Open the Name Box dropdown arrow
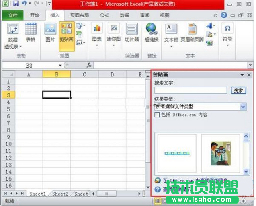Screen dimensions: 256x206 60,66
